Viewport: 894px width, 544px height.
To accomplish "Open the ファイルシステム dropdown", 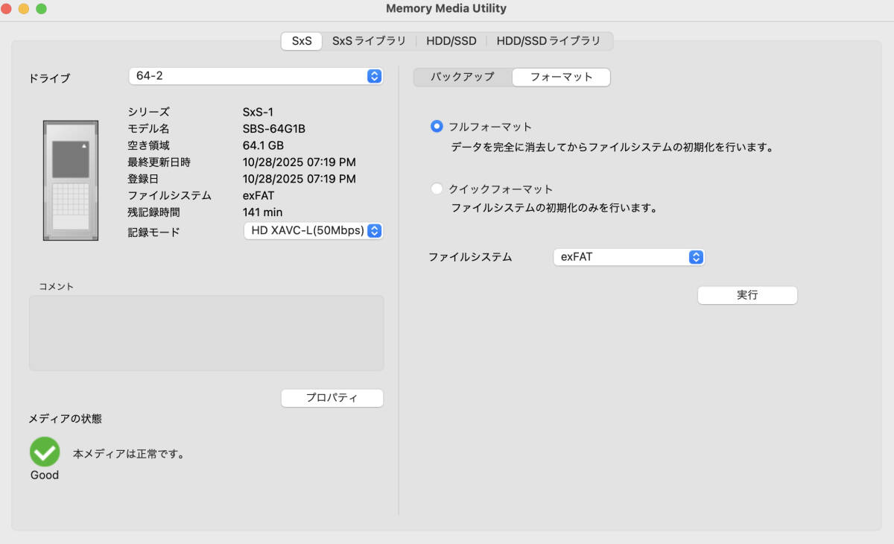I will click(x=629, y=256).
